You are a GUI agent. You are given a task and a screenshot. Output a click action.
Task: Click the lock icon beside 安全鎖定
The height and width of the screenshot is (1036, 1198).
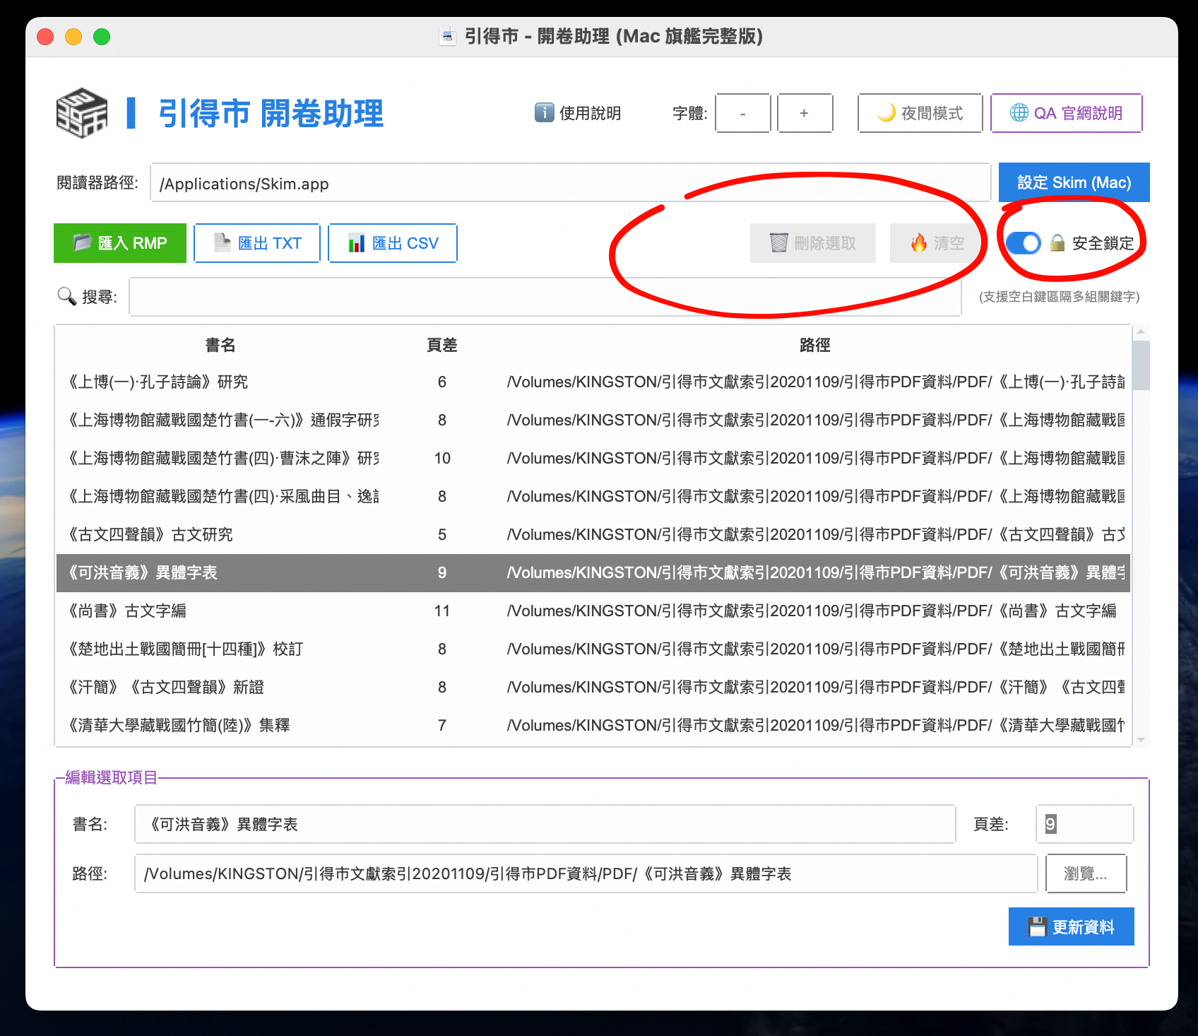[x=1057, y=243]
